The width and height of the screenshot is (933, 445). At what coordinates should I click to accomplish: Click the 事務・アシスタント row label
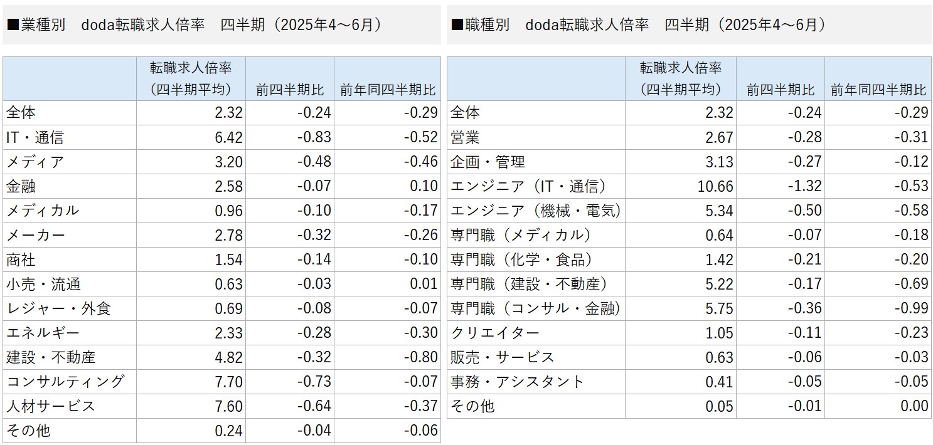tap(517, 382)
